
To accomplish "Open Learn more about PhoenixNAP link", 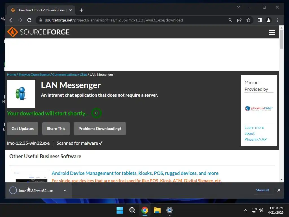I will [255, 133].
